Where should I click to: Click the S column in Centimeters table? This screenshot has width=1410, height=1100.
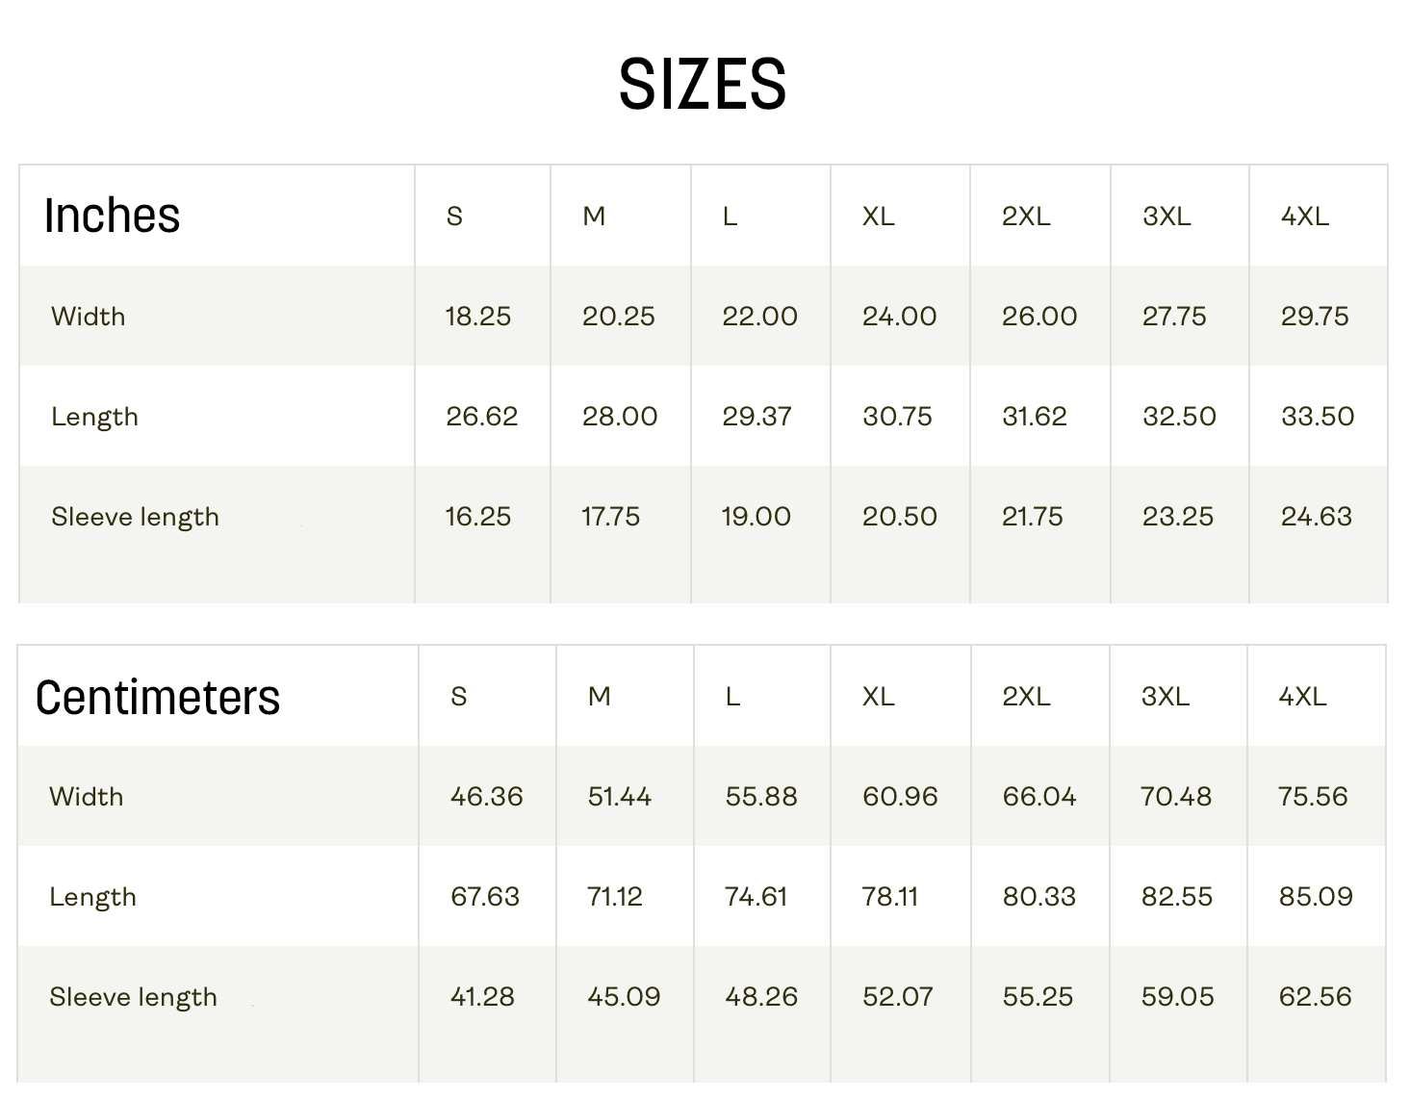tap(459, 697)
